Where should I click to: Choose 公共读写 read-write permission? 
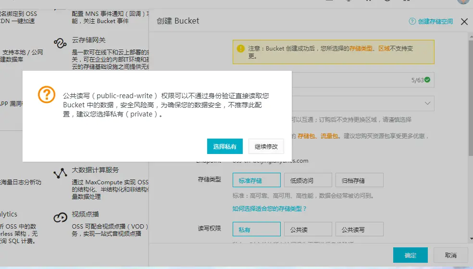coord(359,230)
